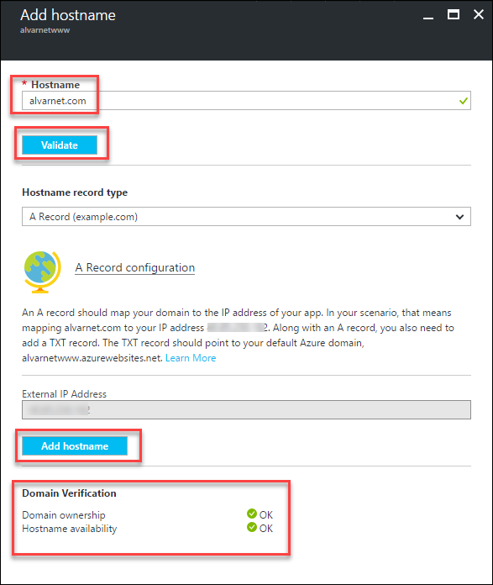493x585 pixels.
Task: Minimize the Add hostname blade
Action: (x=428, y=18)
